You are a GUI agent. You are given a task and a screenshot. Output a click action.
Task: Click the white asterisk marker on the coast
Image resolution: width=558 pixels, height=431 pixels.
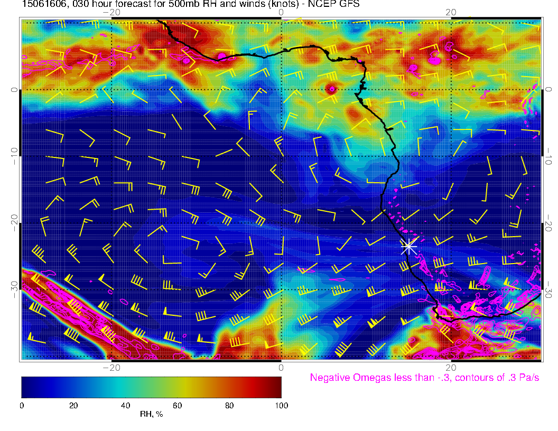tap(409, 246)
